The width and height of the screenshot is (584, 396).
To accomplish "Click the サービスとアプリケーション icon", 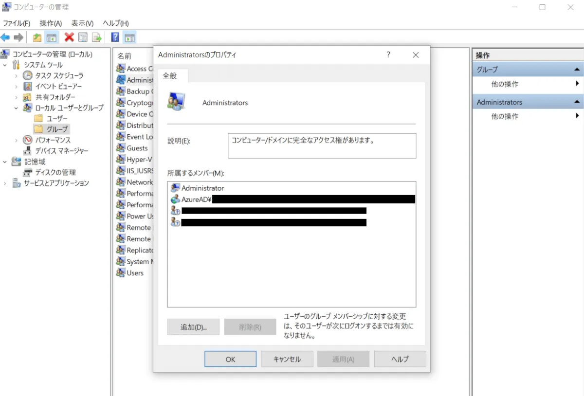I will [x=17, y=183].
